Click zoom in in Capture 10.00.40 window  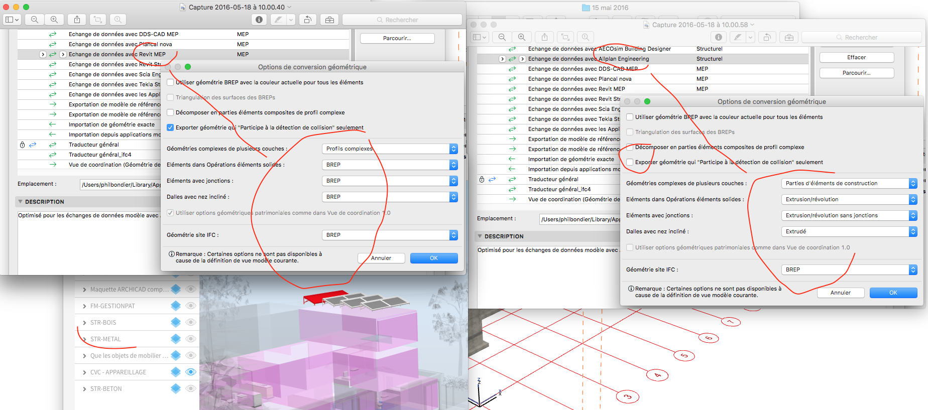pyautogui.click(x=54, y=20)
